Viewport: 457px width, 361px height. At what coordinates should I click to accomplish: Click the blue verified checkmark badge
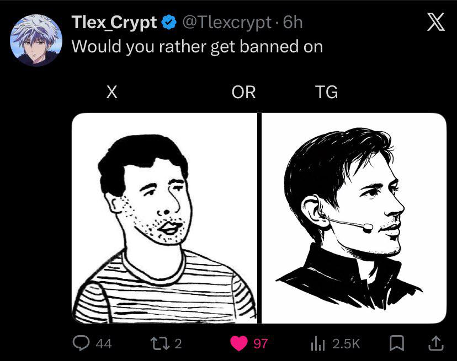pyautogui.click(x=168, y=23)
